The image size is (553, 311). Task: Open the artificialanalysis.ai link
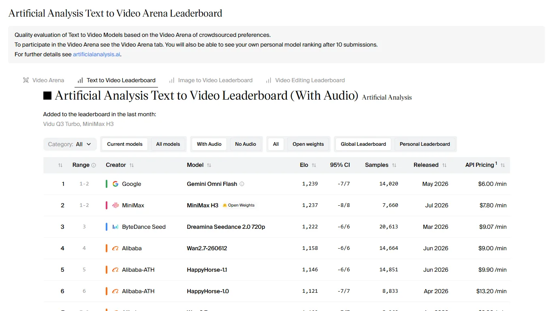(96, 54)
